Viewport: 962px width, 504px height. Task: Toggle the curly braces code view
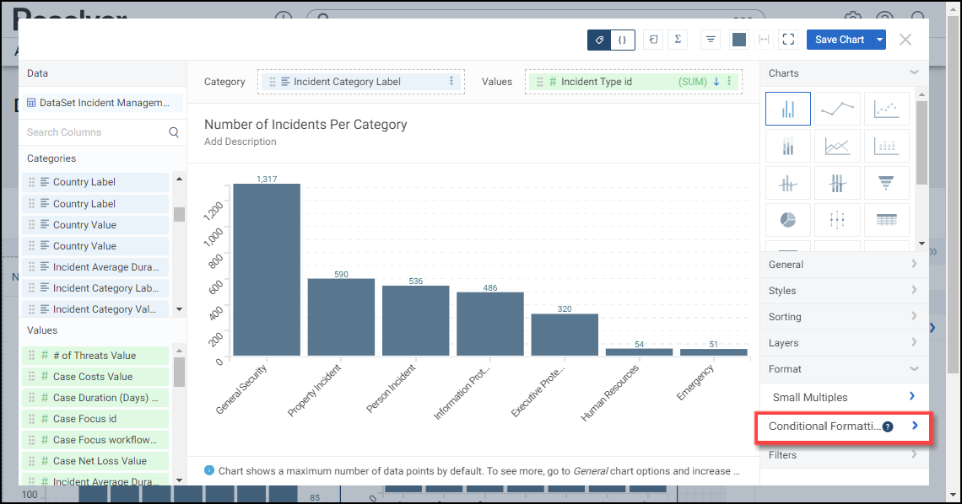click(x=622, y=40)
